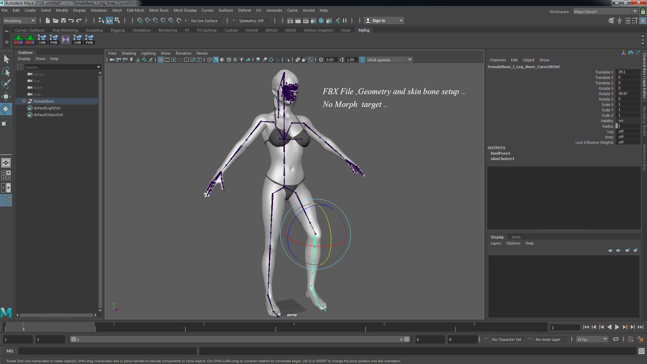Click the Outliner search field

(63, 67)
